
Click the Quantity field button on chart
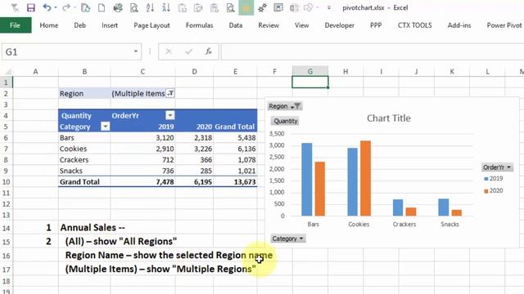coord(285,121)
